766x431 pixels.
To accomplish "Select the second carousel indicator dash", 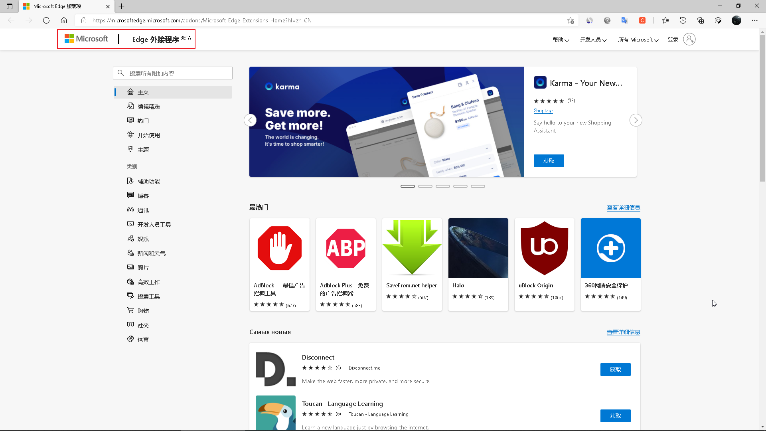I will click(425, 186).
